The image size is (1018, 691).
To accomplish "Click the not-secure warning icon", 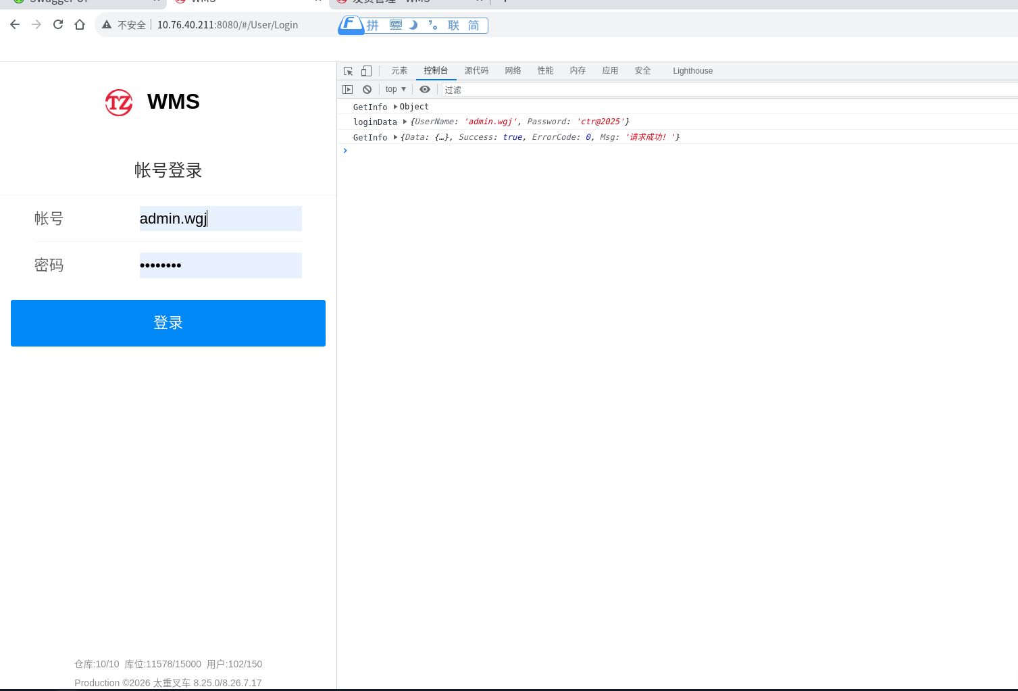I will (107, 24).
